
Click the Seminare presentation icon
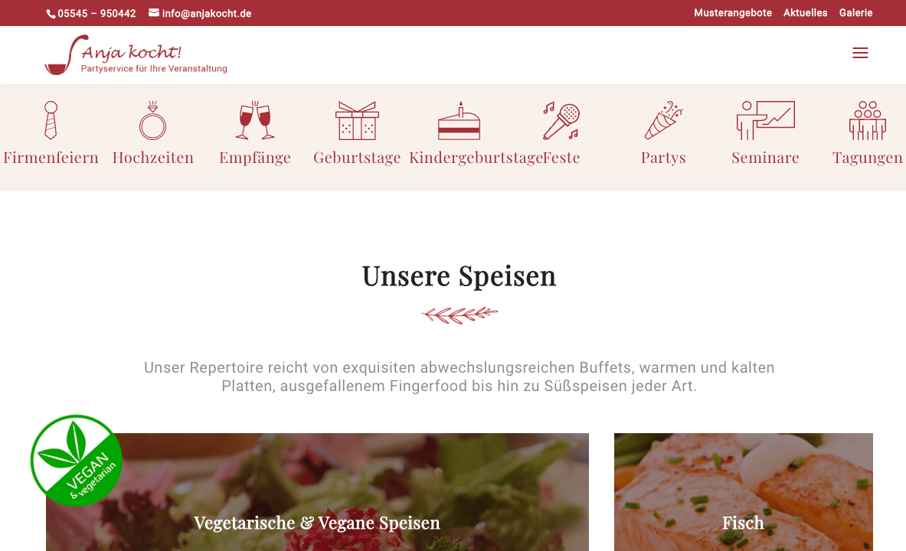click(x=766, y=120)
